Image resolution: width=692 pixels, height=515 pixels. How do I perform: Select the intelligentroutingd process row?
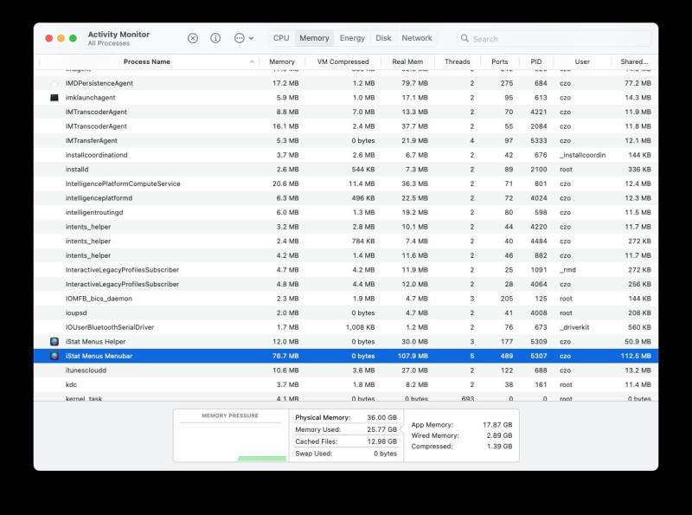346,212
